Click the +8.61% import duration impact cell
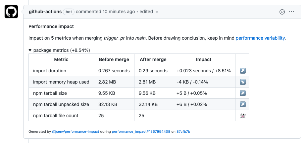The width and height of the screenshot is (306, 143). (x=204, y=71)
